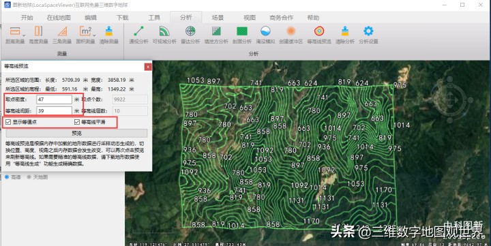
Task: Select the 面积测量 area measurement tool
Action: click(85, 35)
